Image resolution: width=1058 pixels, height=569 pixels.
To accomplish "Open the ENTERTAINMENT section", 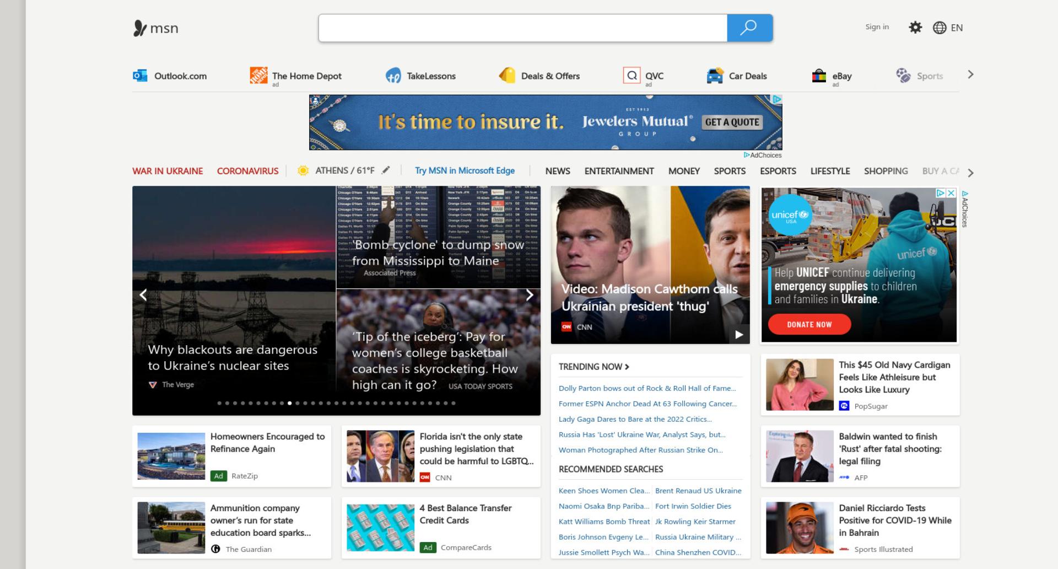I will point(619,171).
